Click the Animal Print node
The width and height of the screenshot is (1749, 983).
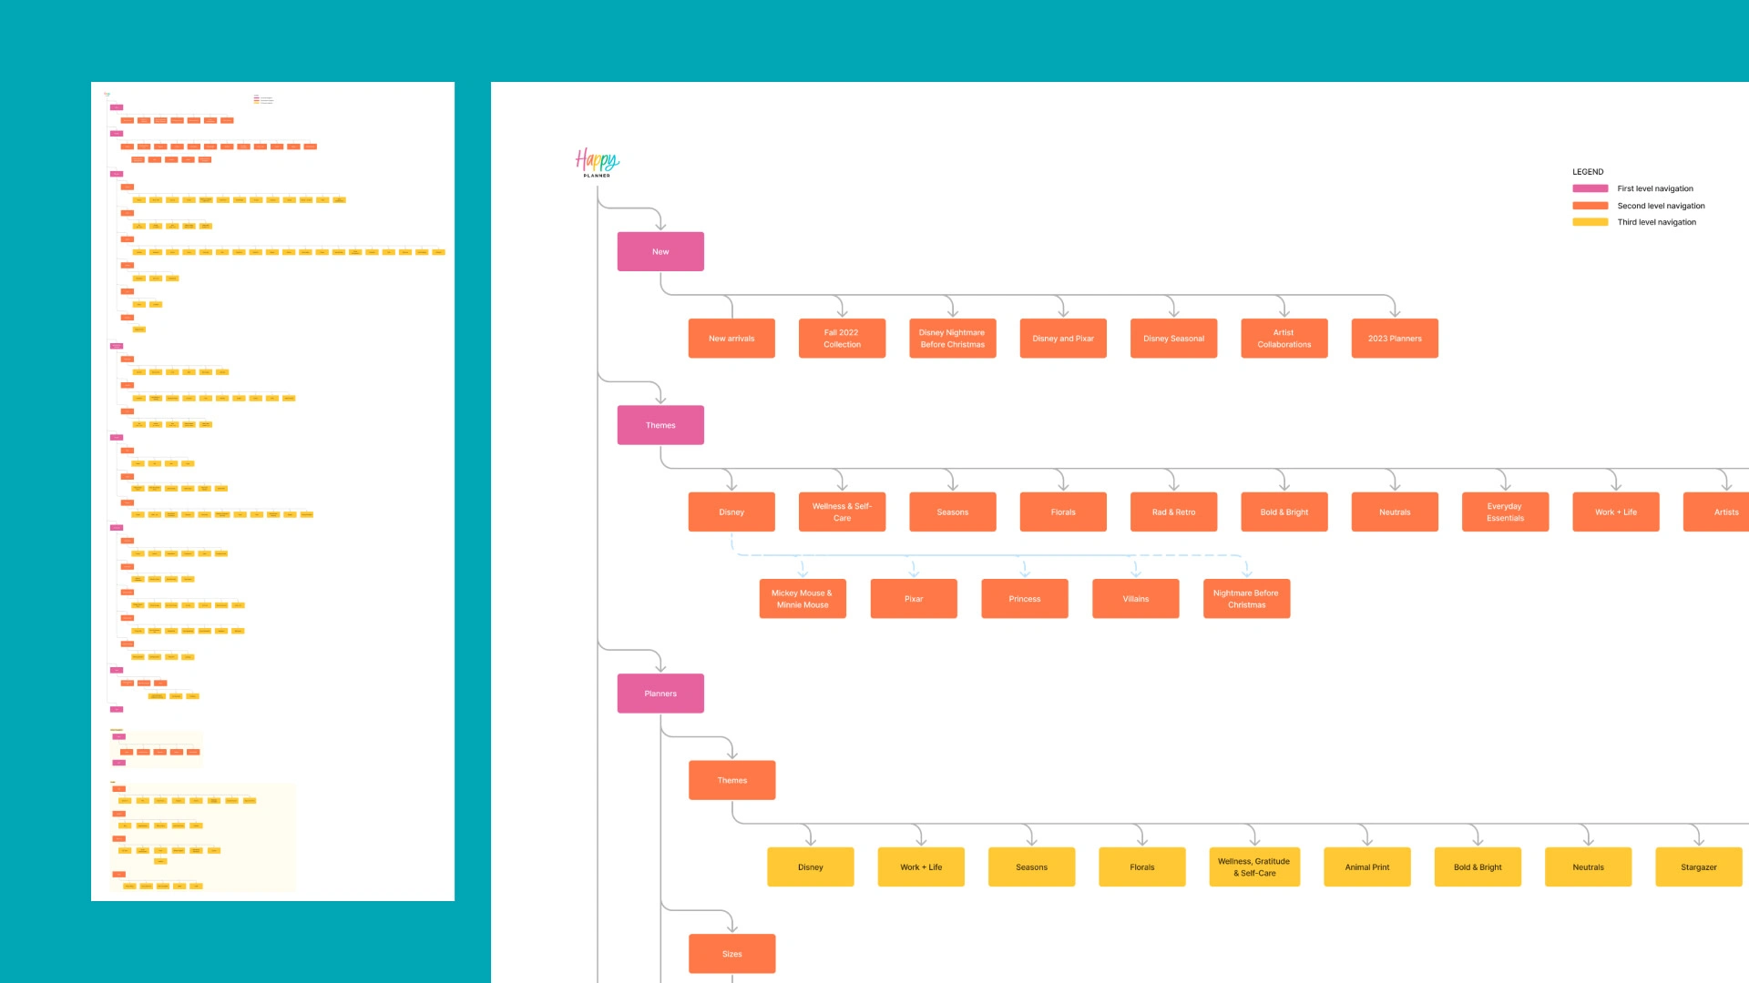pos(1367,867)
